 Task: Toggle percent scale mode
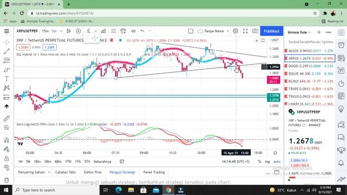point(259,161)
